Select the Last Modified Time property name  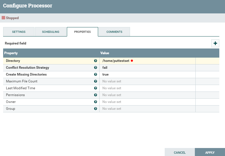tap(20, 88)
